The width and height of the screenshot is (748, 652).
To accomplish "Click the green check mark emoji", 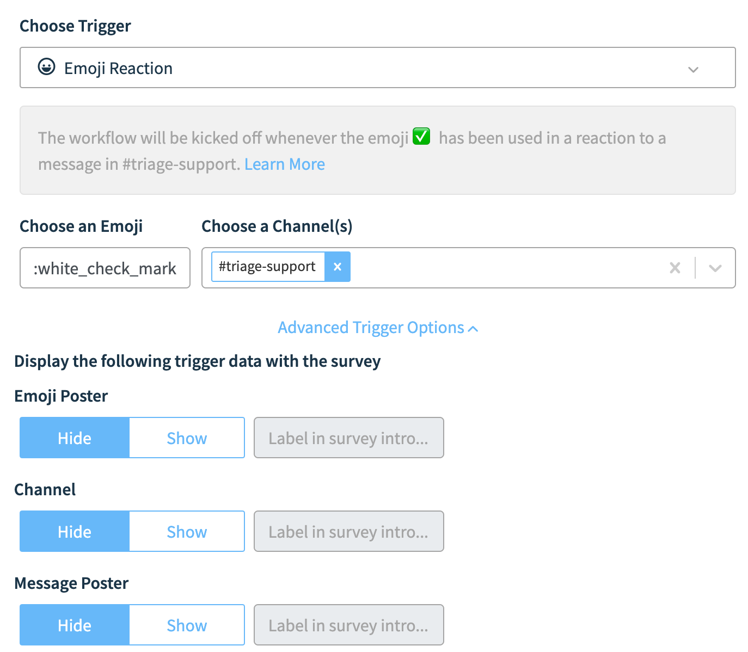I will 421,137.
